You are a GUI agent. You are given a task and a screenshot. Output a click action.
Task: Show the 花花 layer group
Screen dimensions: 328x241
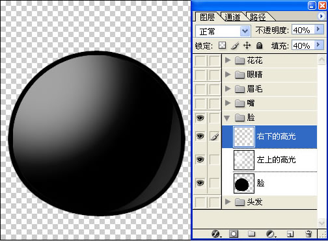[x=200, y=61]
